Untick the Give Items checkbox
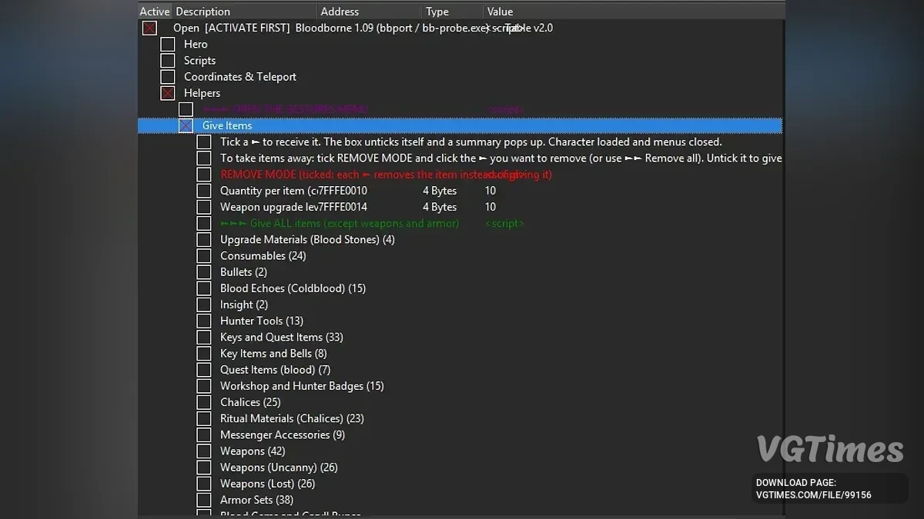The image size is (924, 519). (186, 125)
